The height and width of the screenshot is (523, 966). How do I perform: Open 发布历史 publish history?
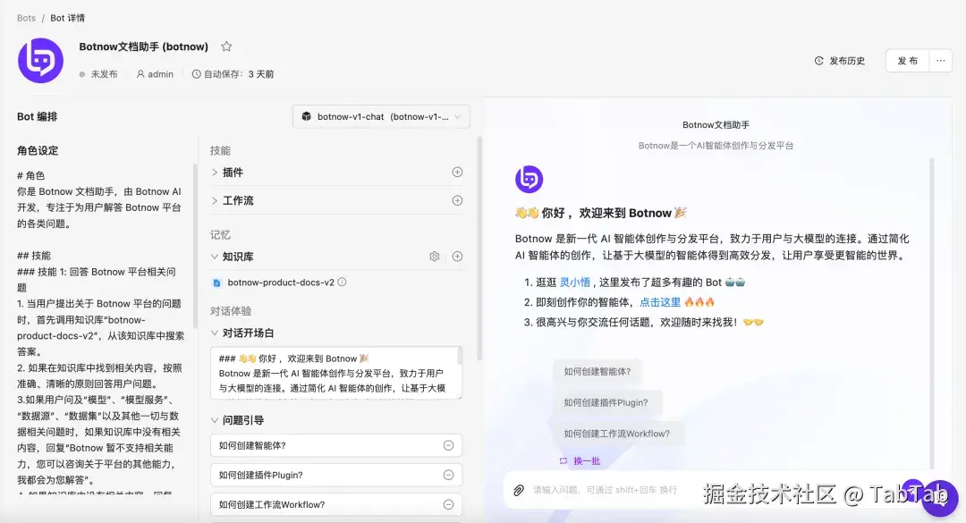840,61
